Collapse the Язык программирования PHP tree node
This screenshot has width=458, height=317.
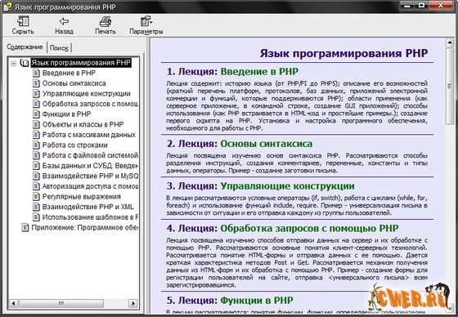coord(13,63)
